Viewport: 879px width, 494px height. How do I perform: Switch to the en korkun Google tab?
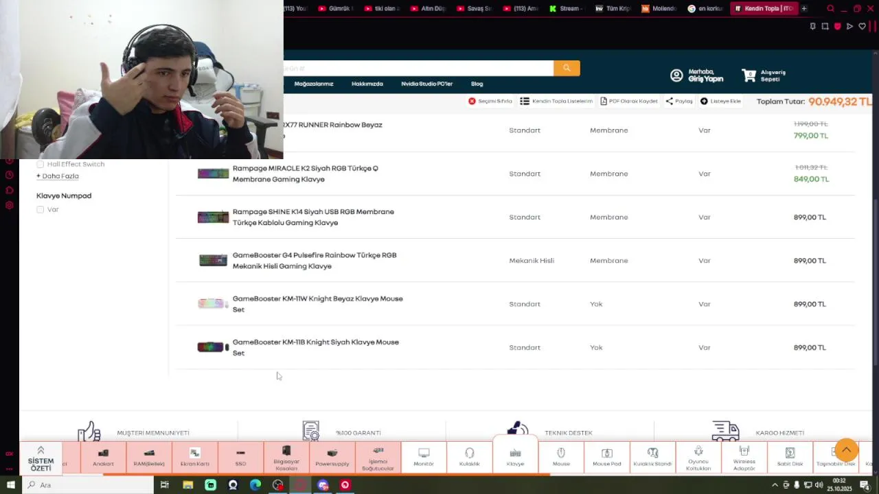tap(705, 9)
